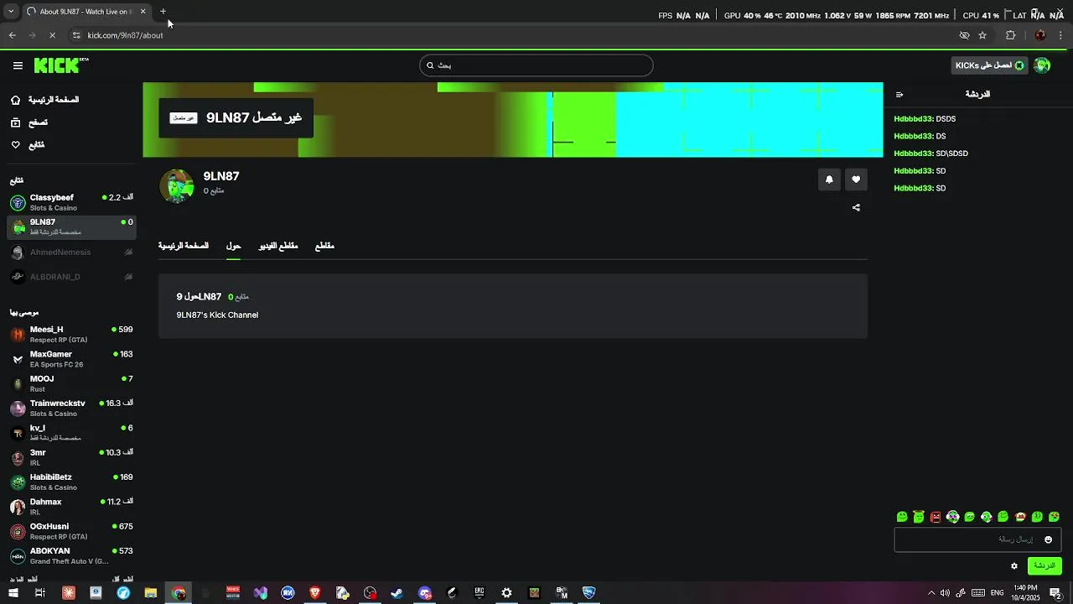The image size is (1073, 604).
Task: Open AhmedNemesis channel in sidebar
Action: (71, 253)
